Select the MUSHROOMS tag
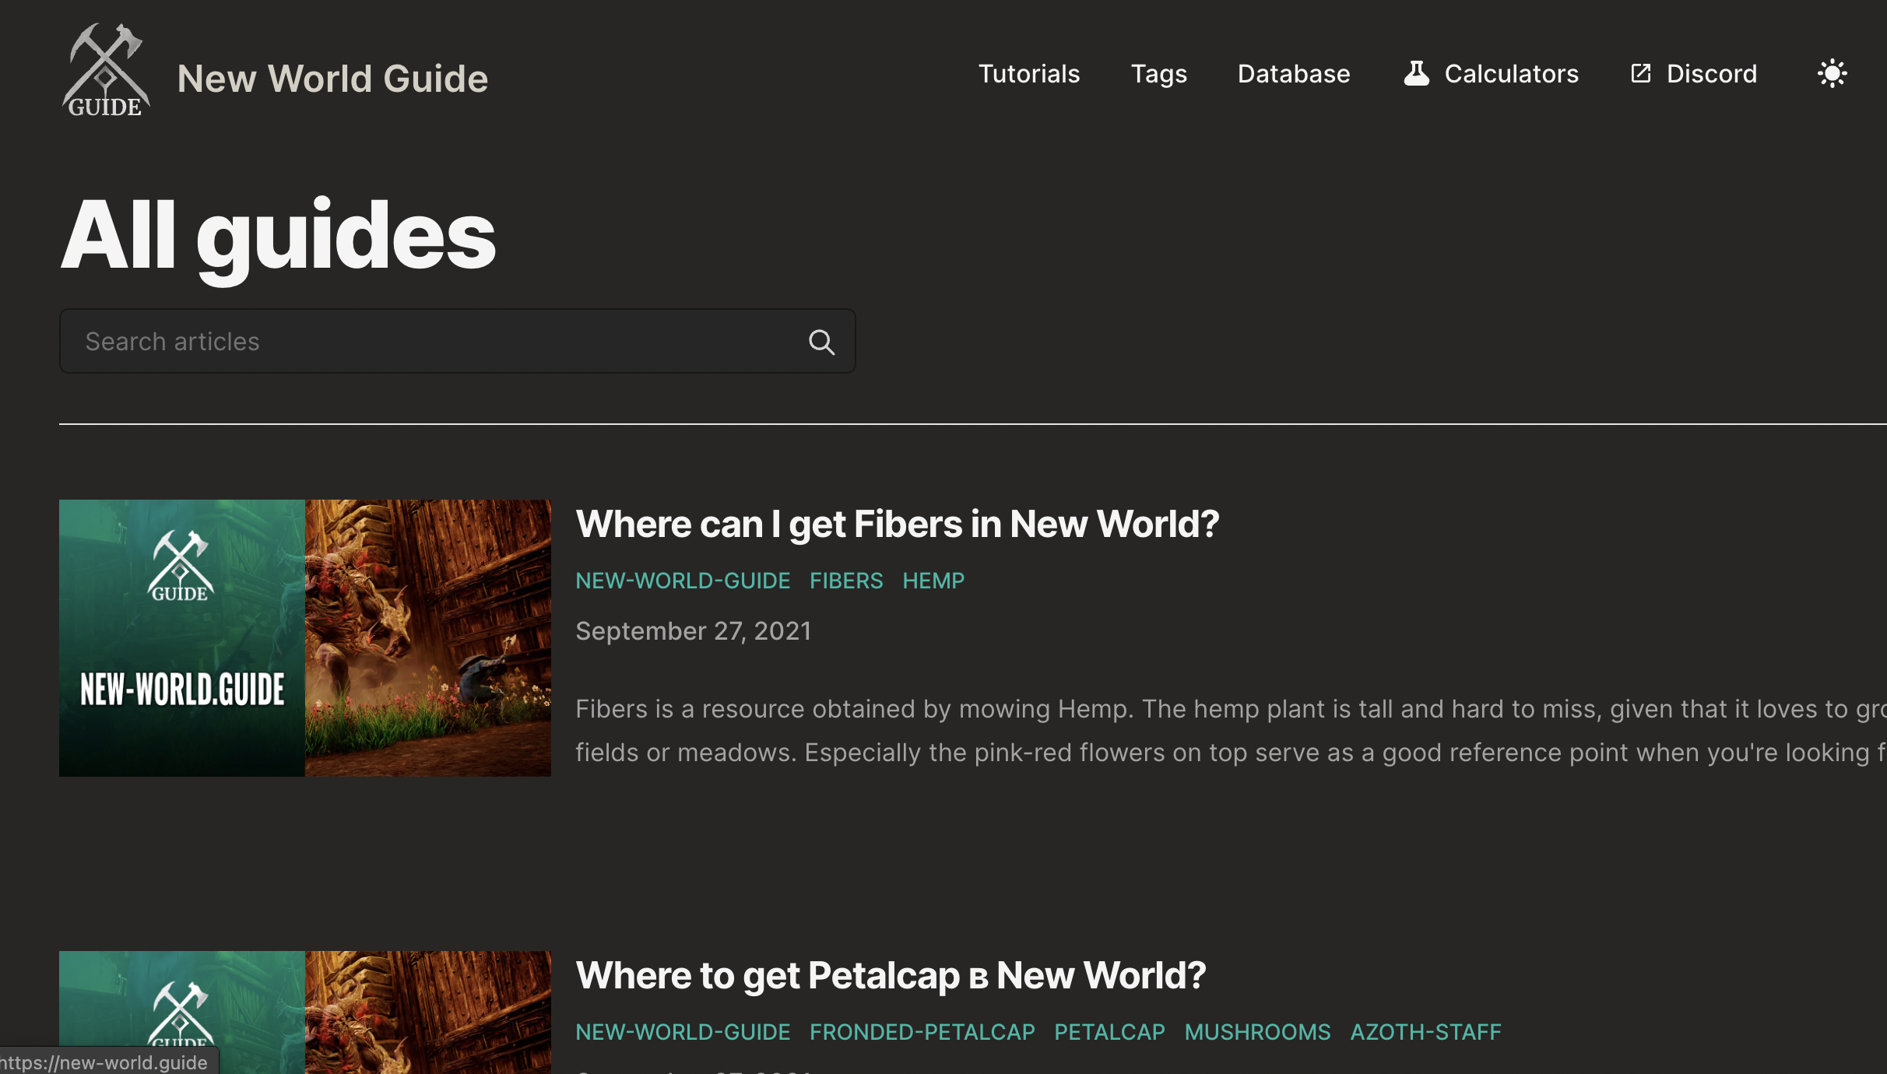 coord(1258,1032)
